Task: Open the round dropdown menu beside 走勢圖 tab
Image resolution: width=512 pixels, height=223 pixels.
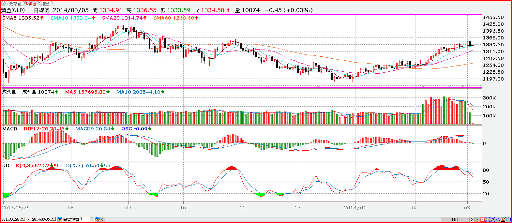Action: 4,4
